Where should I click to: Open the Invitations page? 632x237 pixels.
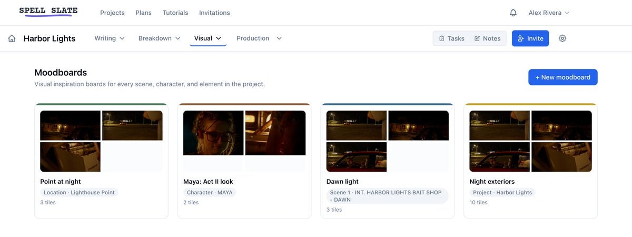pos(214,13)
